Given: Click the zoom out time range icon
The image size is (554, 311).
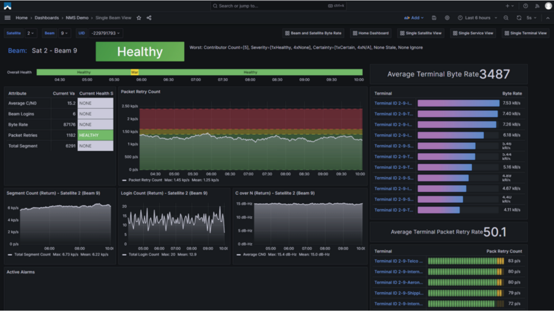Looking at the screenshot, I should (506, 18).
